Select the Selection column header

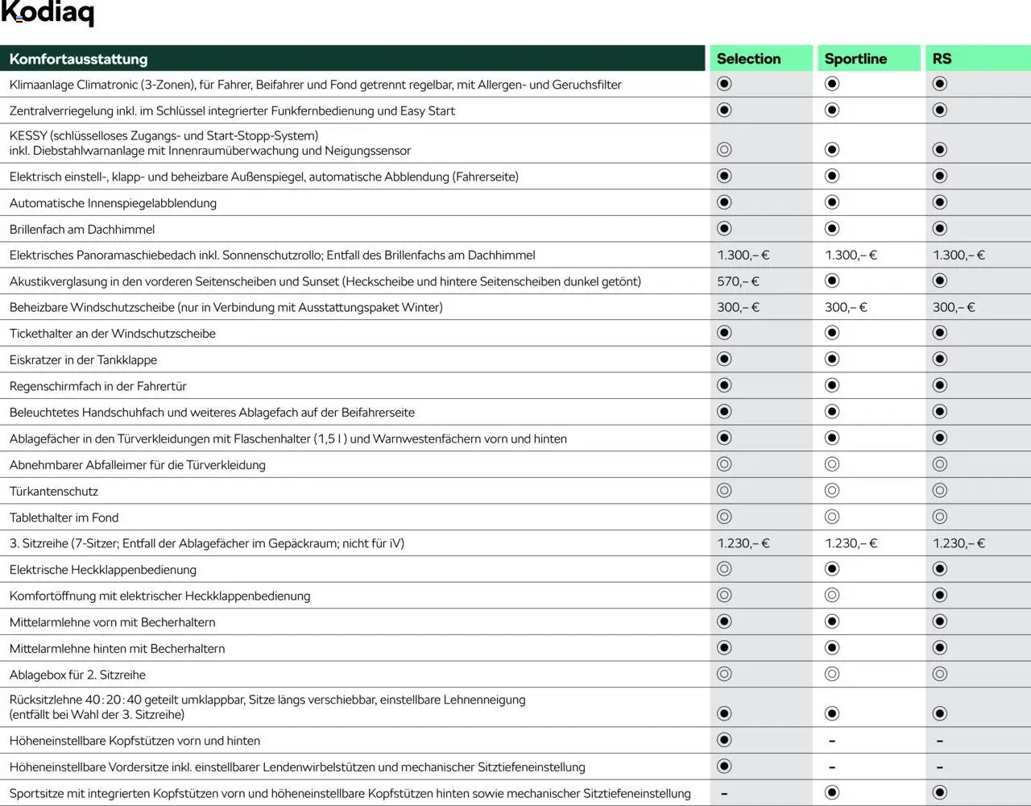point(748,59)
